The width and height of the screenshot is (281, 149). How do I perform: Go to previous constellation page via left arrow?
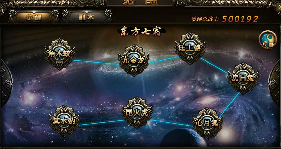pyautogui.click(x=6, y=83)
